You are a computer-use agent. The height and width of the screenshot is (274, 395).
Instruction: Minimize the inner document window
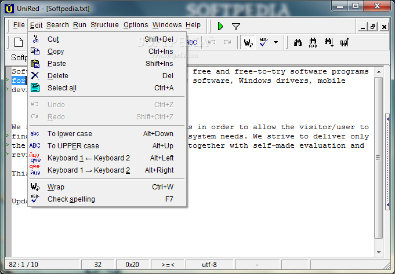[363, 27]
